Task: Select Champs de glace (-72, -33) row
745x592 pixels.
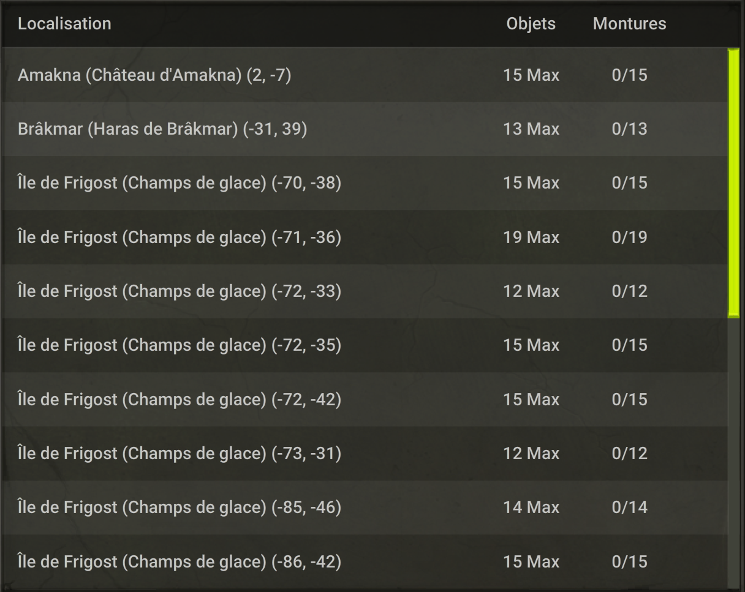Action: point(365,291)
